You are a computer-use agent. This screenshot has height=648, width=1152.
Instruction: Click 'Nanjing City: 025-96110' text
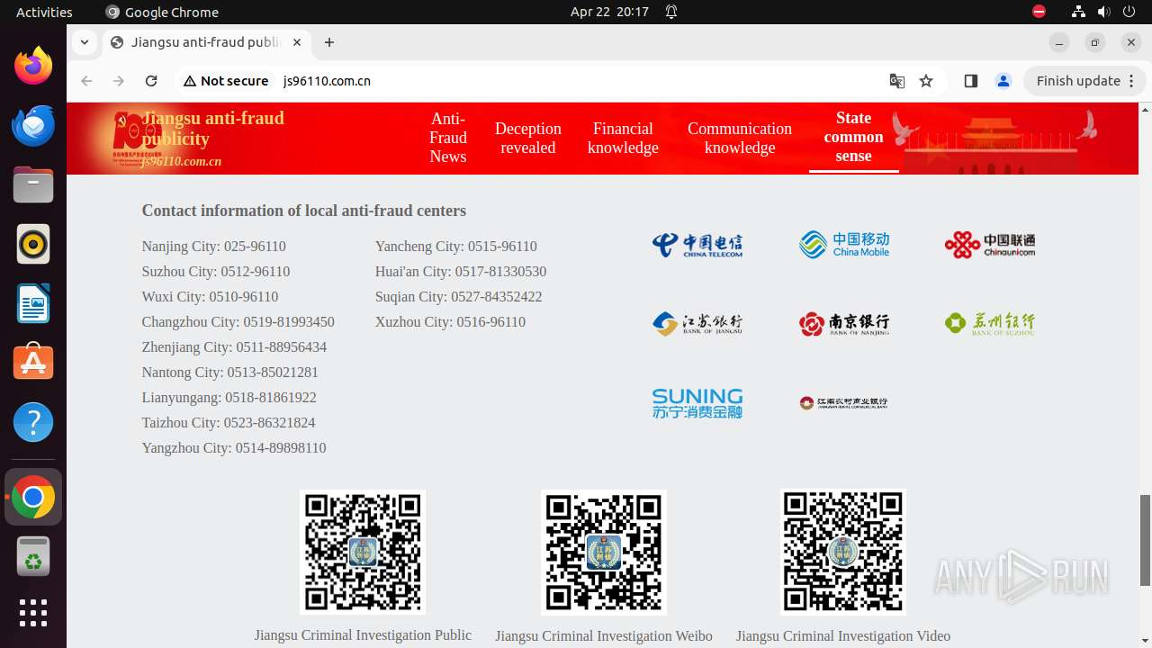214,247
